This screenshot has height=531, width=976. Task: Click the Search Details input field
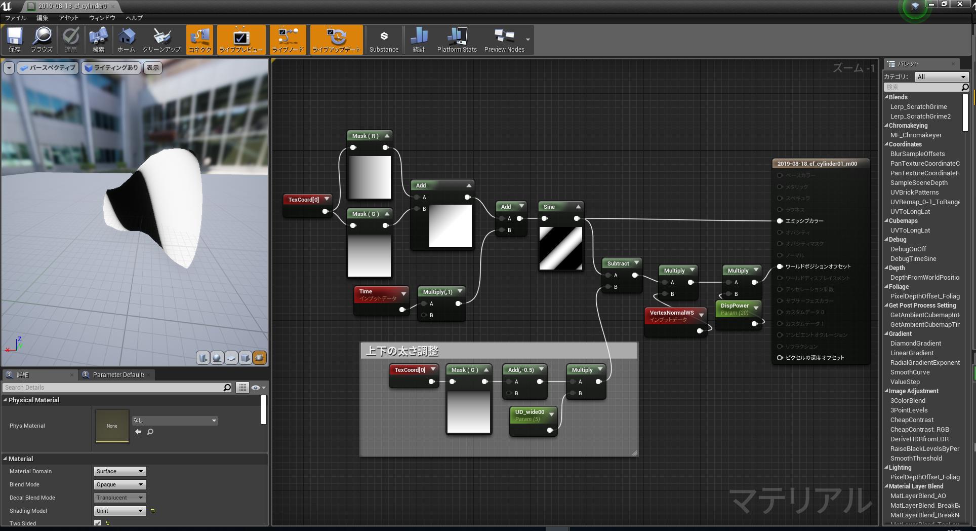pos(112,388)
